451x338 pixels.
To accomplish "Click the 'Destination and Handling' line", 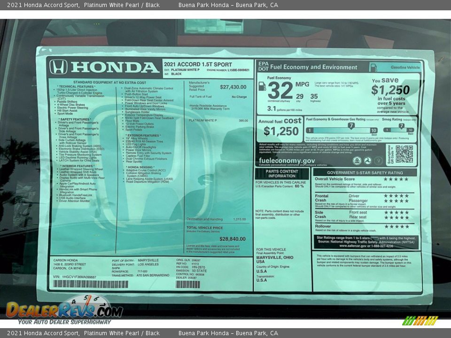I will tap(216, 219).
